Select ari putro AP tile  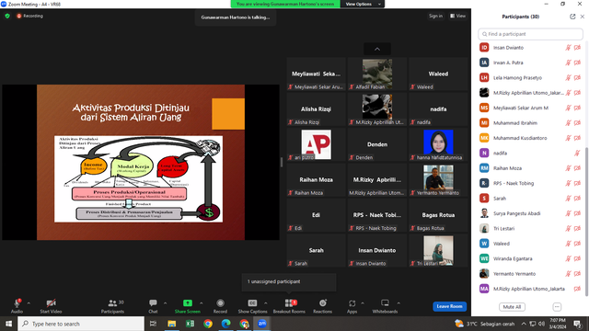[316, 145]
